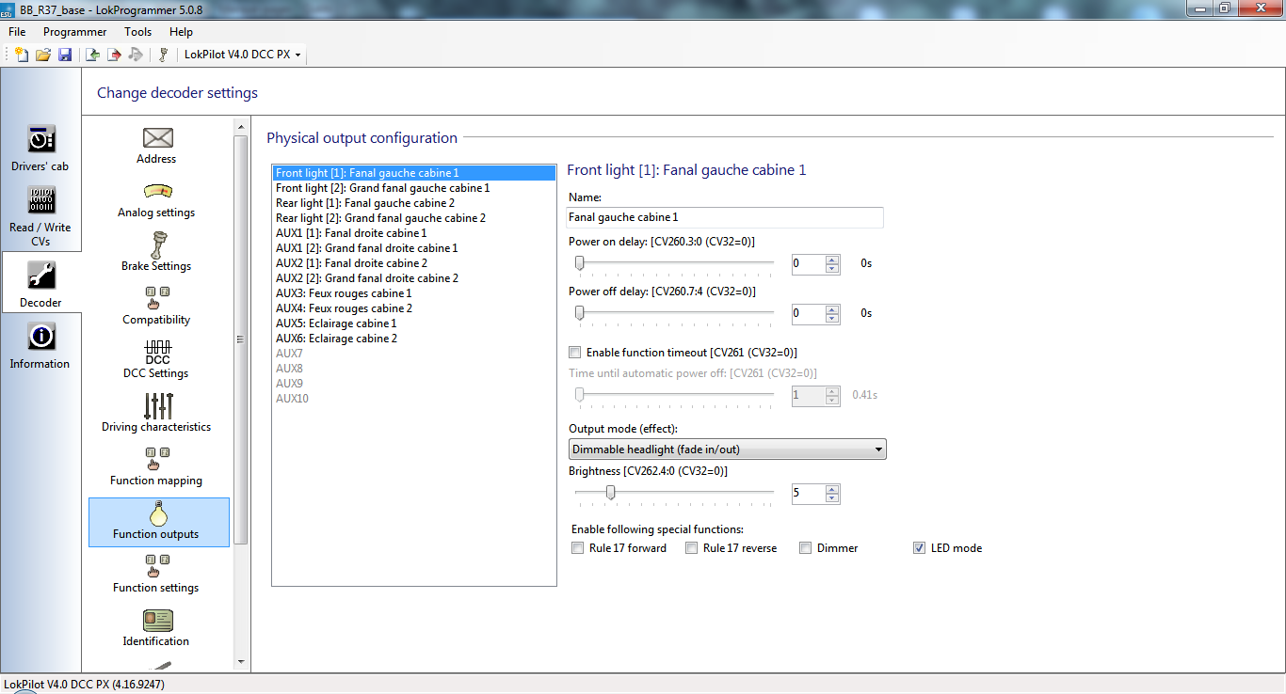Open Identification settings
Screen dimensions: 1286x694
pos(156,627)
